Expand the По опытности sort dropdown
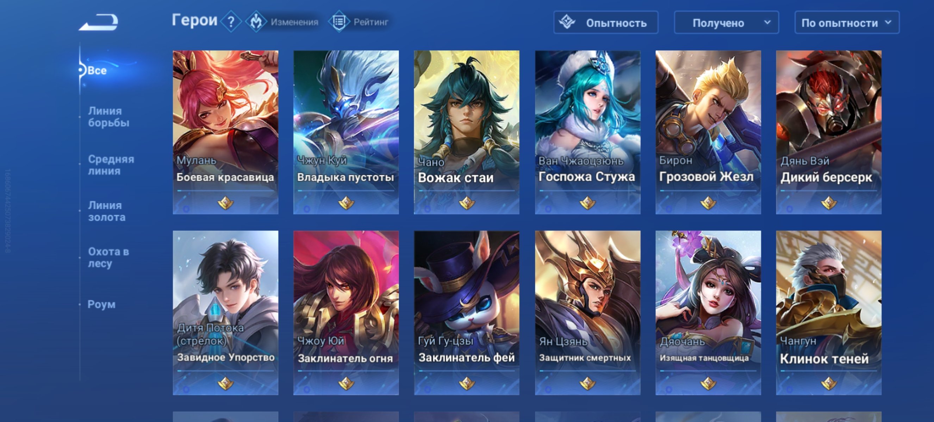The width and height of the screenshot is (934, 422). pos(847,23)
